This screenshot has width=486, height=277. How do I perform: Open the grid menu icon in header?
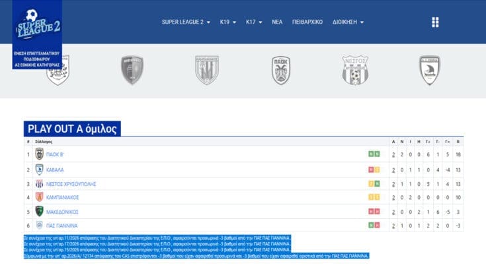coord(435,22)
